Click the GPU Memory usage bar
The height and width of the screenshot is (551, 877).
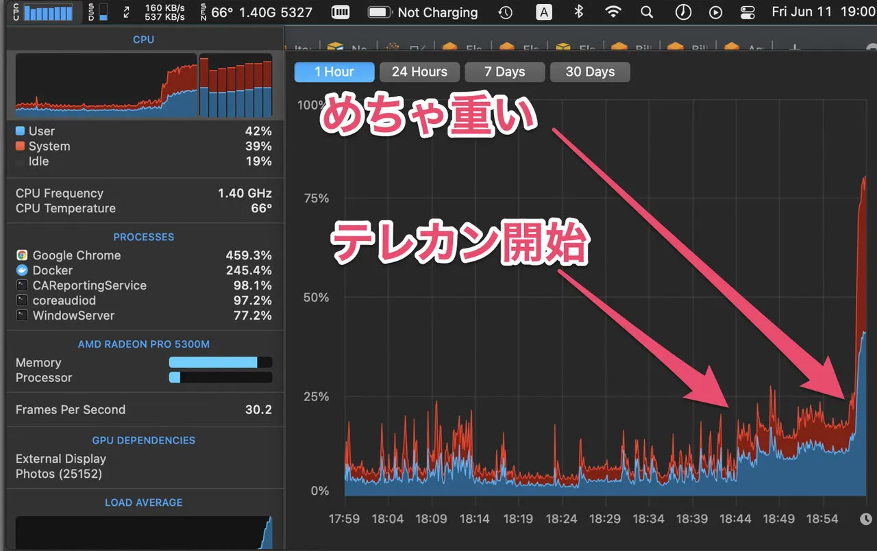(x=220, y=363)
